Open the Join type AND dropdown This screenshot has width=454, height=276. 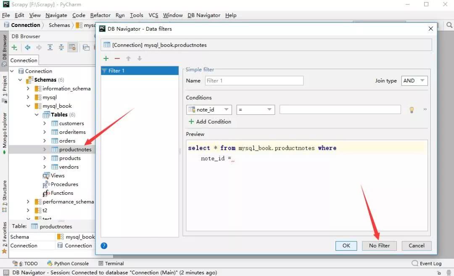click(x=414, y=81)
